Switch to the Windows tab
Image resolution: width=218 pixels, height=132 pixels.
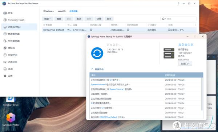[48, 11]
